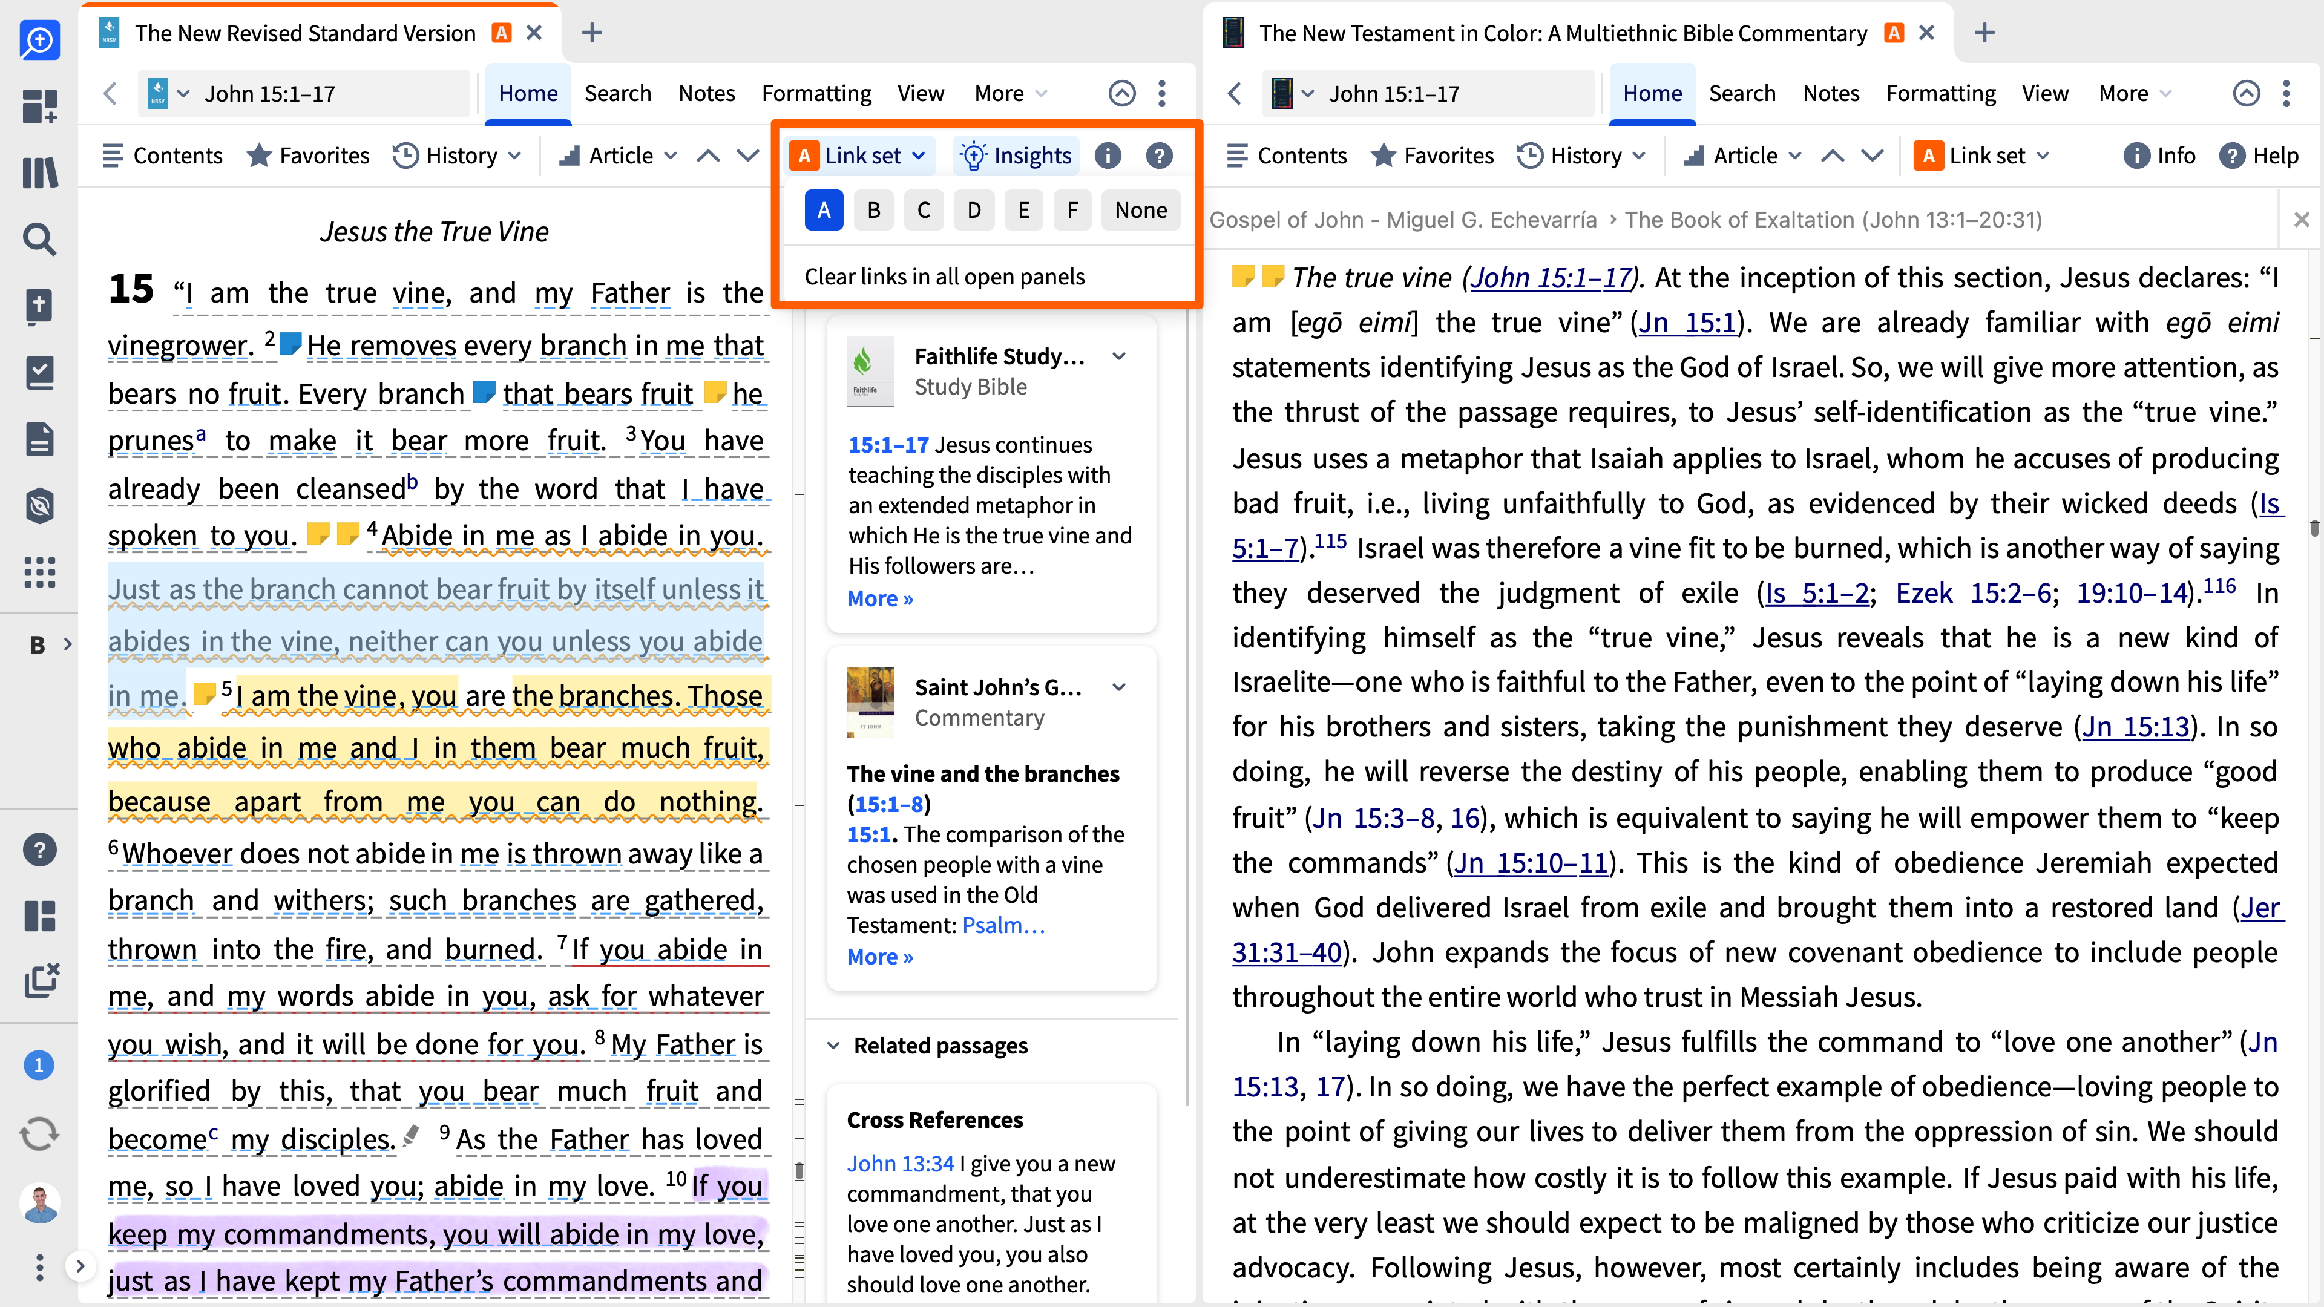Click More » under Faithlife Study Bible
Screen dimensions: 2324x1307
click(879, 599)
